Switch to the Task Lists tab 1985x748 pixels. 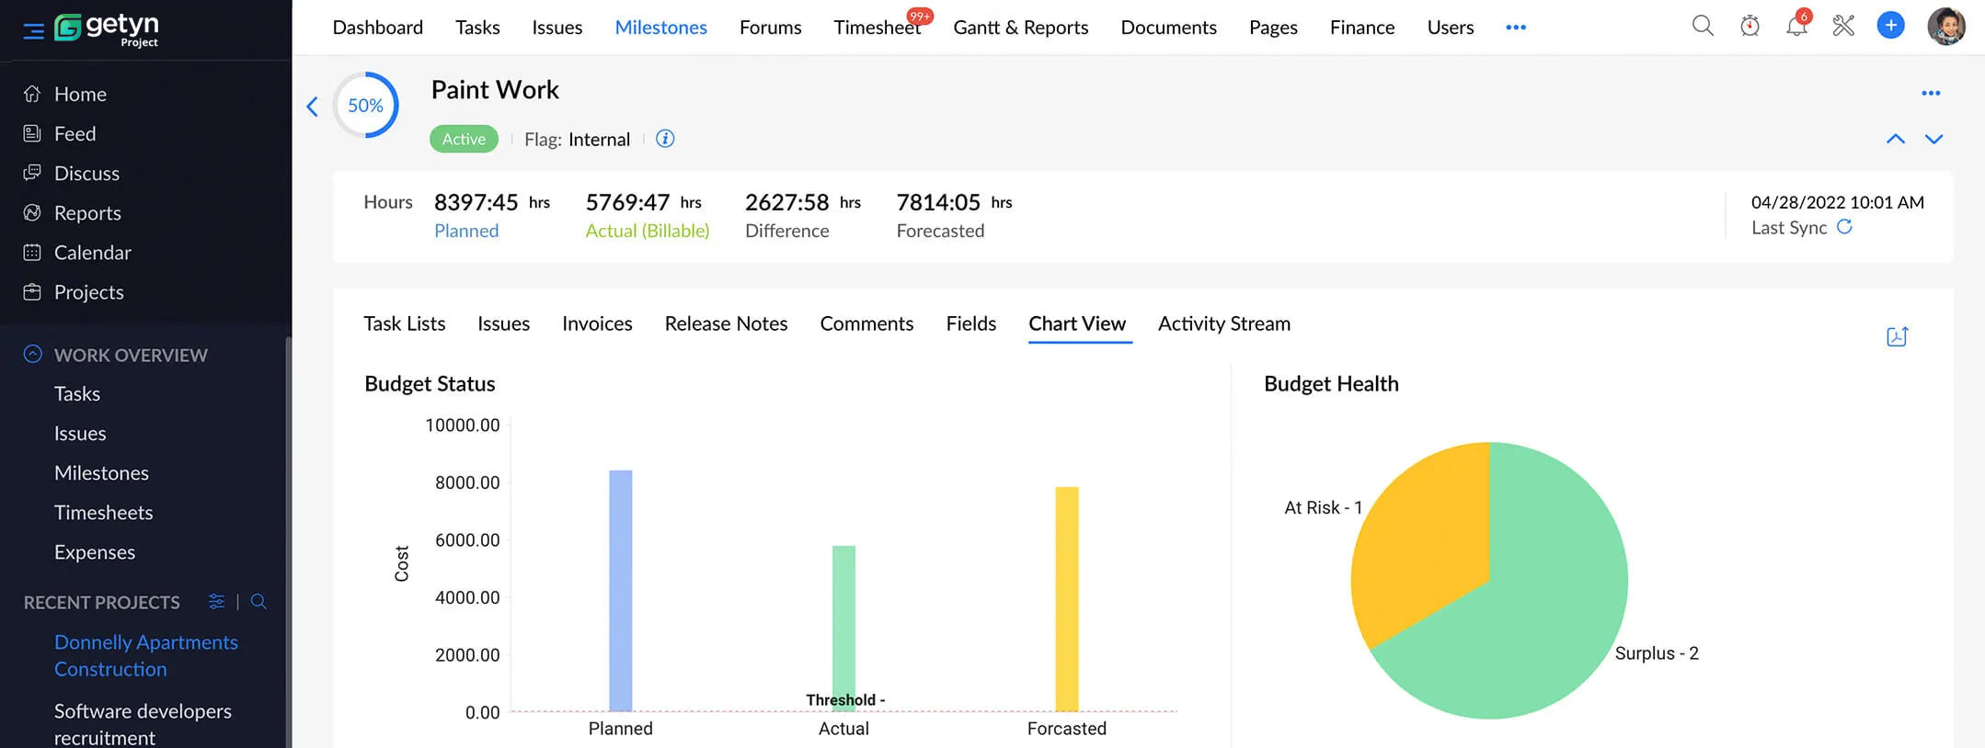click(x=404, y=323)
